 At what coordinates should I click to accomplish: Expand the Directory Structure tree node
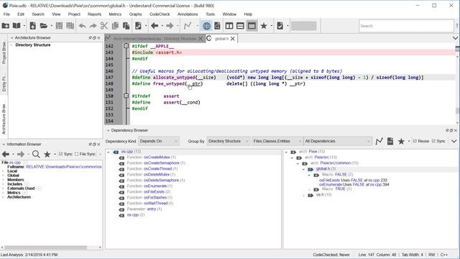(x=11, y=45)
